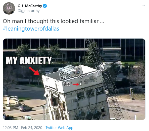Visit the G.J. McCarthy display name
Viewport: 149px width, 131px height.
30,6
